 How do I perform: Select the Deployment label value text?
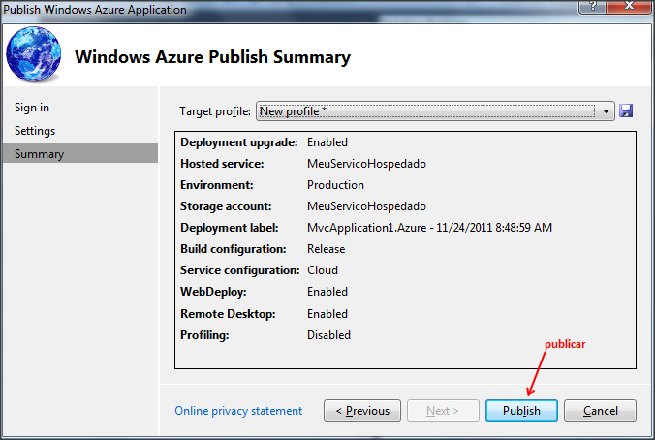[429, 228]
